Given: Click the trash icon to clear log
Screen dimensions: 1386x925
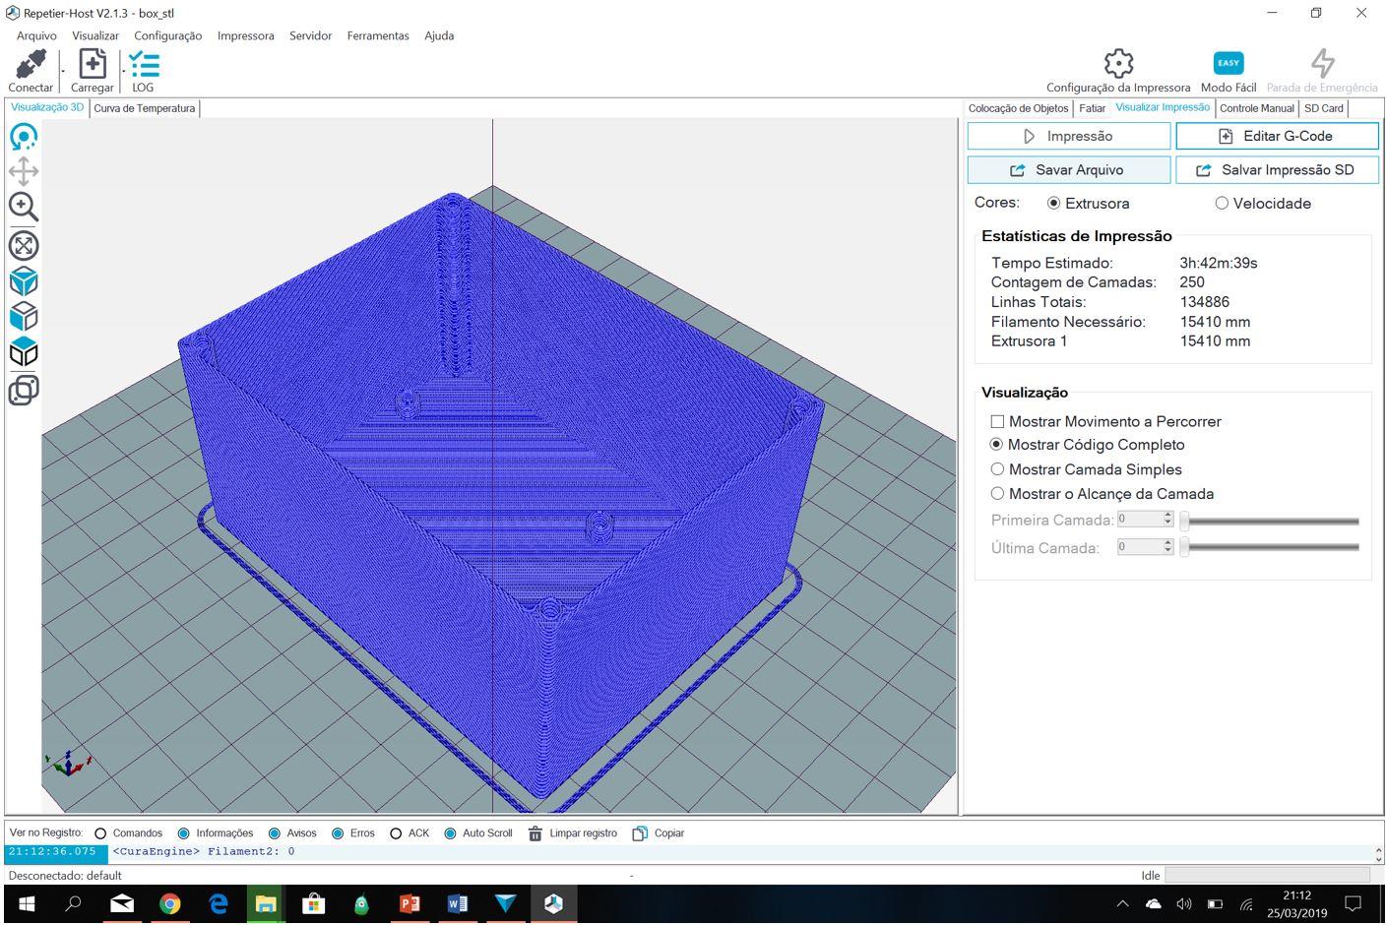Looking at the screenshot, I should pyautogui.click(x=535, y=833).
